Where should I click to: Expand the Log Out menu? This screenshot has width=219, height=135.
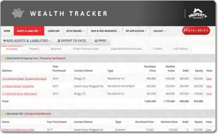[x=159, y=31]
